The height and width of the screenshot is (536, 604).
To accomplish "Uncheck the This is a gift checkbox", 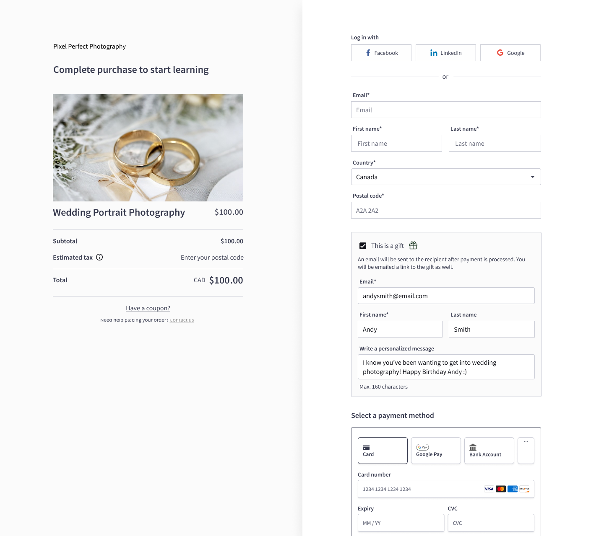I will (363, 246).
